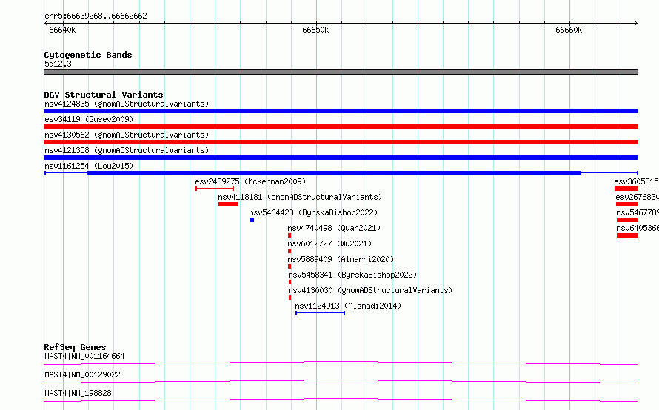Click the red nsv4130562 variant bar
659x410 pixels.
[341, 142]
